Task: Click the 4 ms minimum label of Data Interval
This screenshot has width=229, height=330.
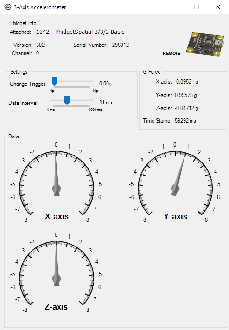Action: point(51,110)
